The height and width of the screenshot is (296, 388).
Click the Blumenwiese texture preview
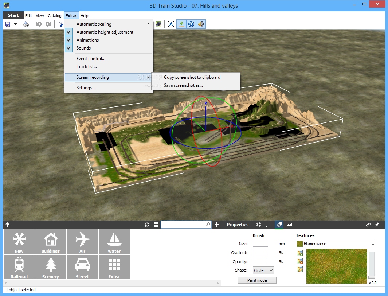[337, 266]
